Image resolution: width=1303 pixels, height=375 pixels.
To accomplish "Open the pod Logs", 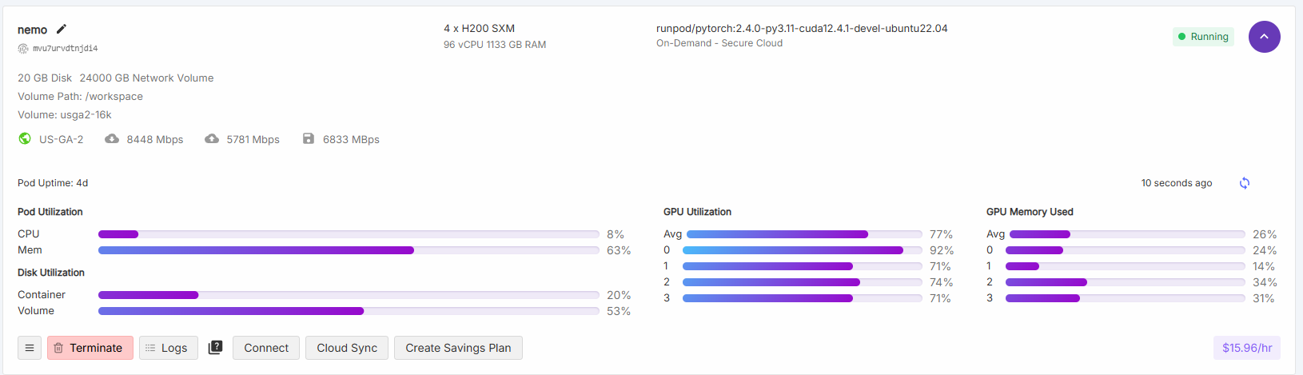I will pos(169,348).
